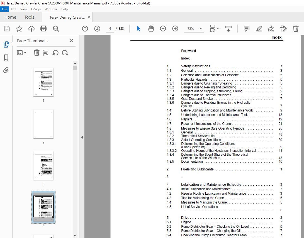Open the Window menu
The image size is (304, 238).
(x=51, y=9)
